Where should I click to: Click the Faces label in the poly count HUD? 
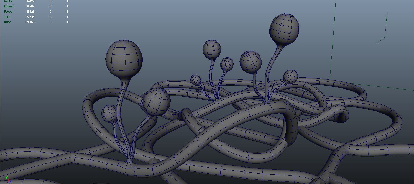(9, 12)
